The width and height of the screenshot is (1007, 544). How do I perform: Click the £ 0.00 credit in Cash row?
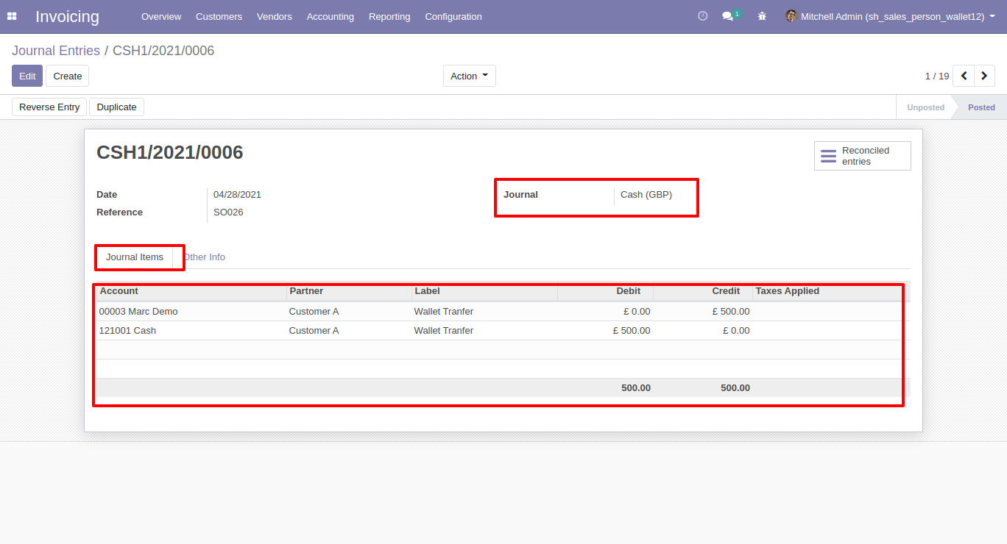(x=736, y=331)
